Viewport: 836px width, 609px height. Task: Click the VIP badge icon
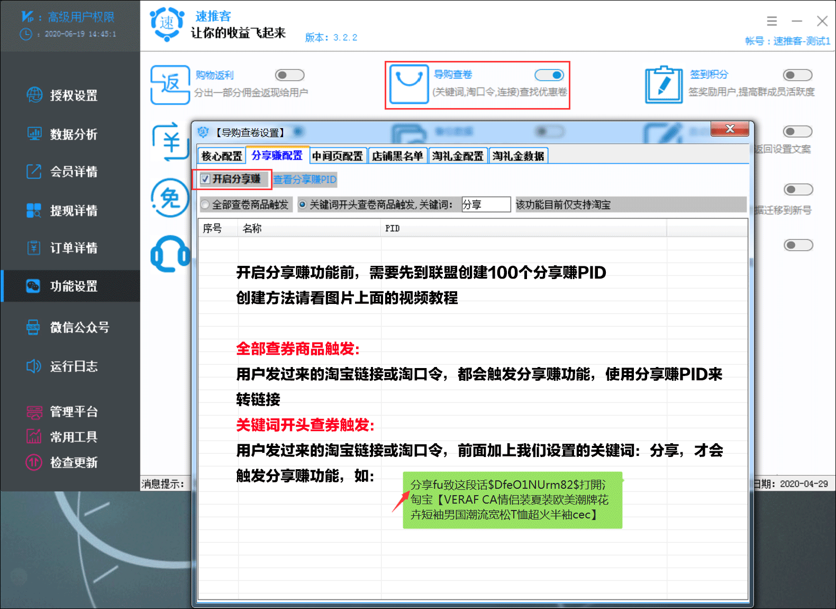[x=28, y=16]
